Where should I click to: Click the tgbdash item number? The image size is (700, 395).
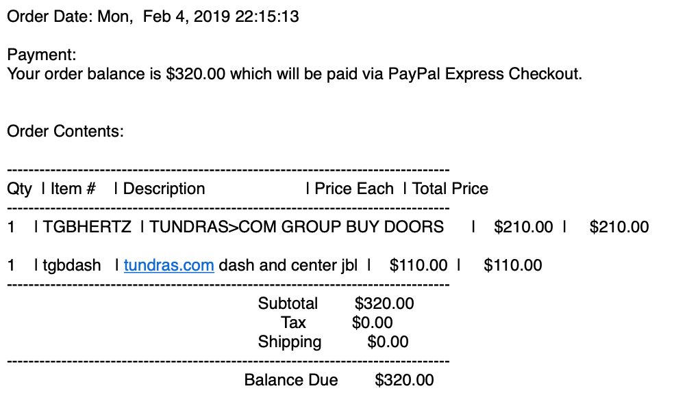pyautogui.click(x=72, y=265)
